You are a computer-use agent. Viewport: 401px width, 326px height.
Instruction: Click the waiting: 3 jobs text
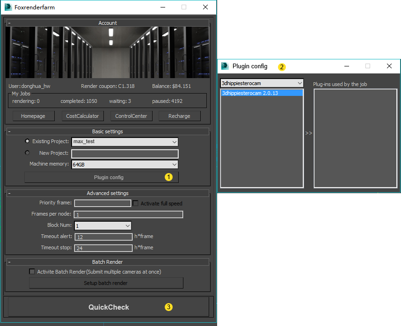click(x=120, y=101)
